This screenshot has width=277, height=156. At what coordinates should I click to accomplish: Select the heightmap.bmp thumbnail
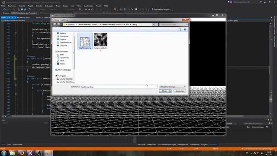pyautogui.click(x=85, y=41)
